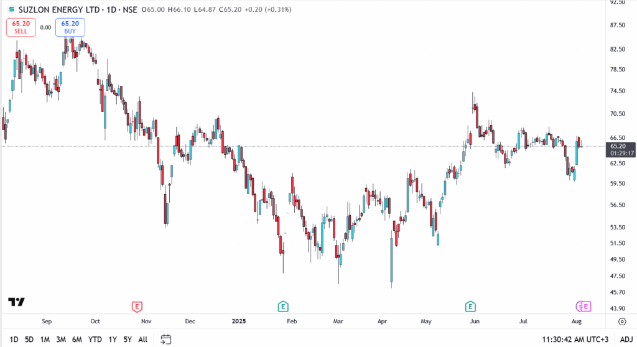Screen dimensions: 637x347
Task: Click the Suzlon symbol logo icon
Action: [x=11, y=10]
